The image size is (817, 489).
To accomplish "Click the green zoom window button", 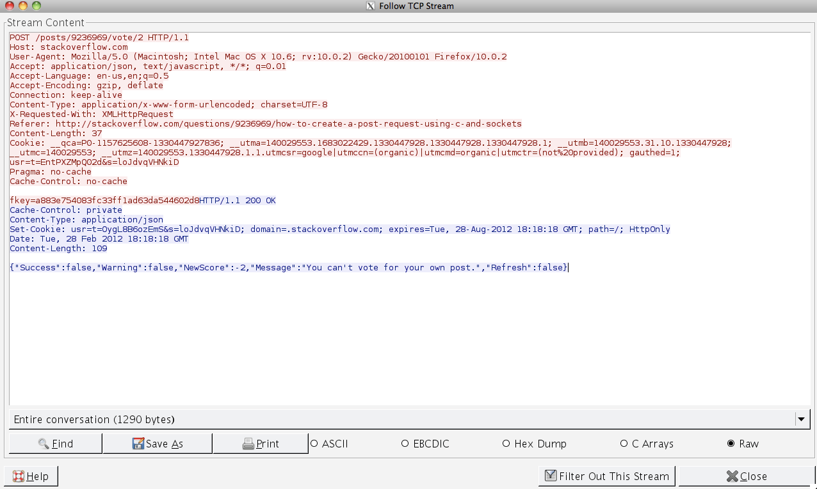I will point(36,6).
